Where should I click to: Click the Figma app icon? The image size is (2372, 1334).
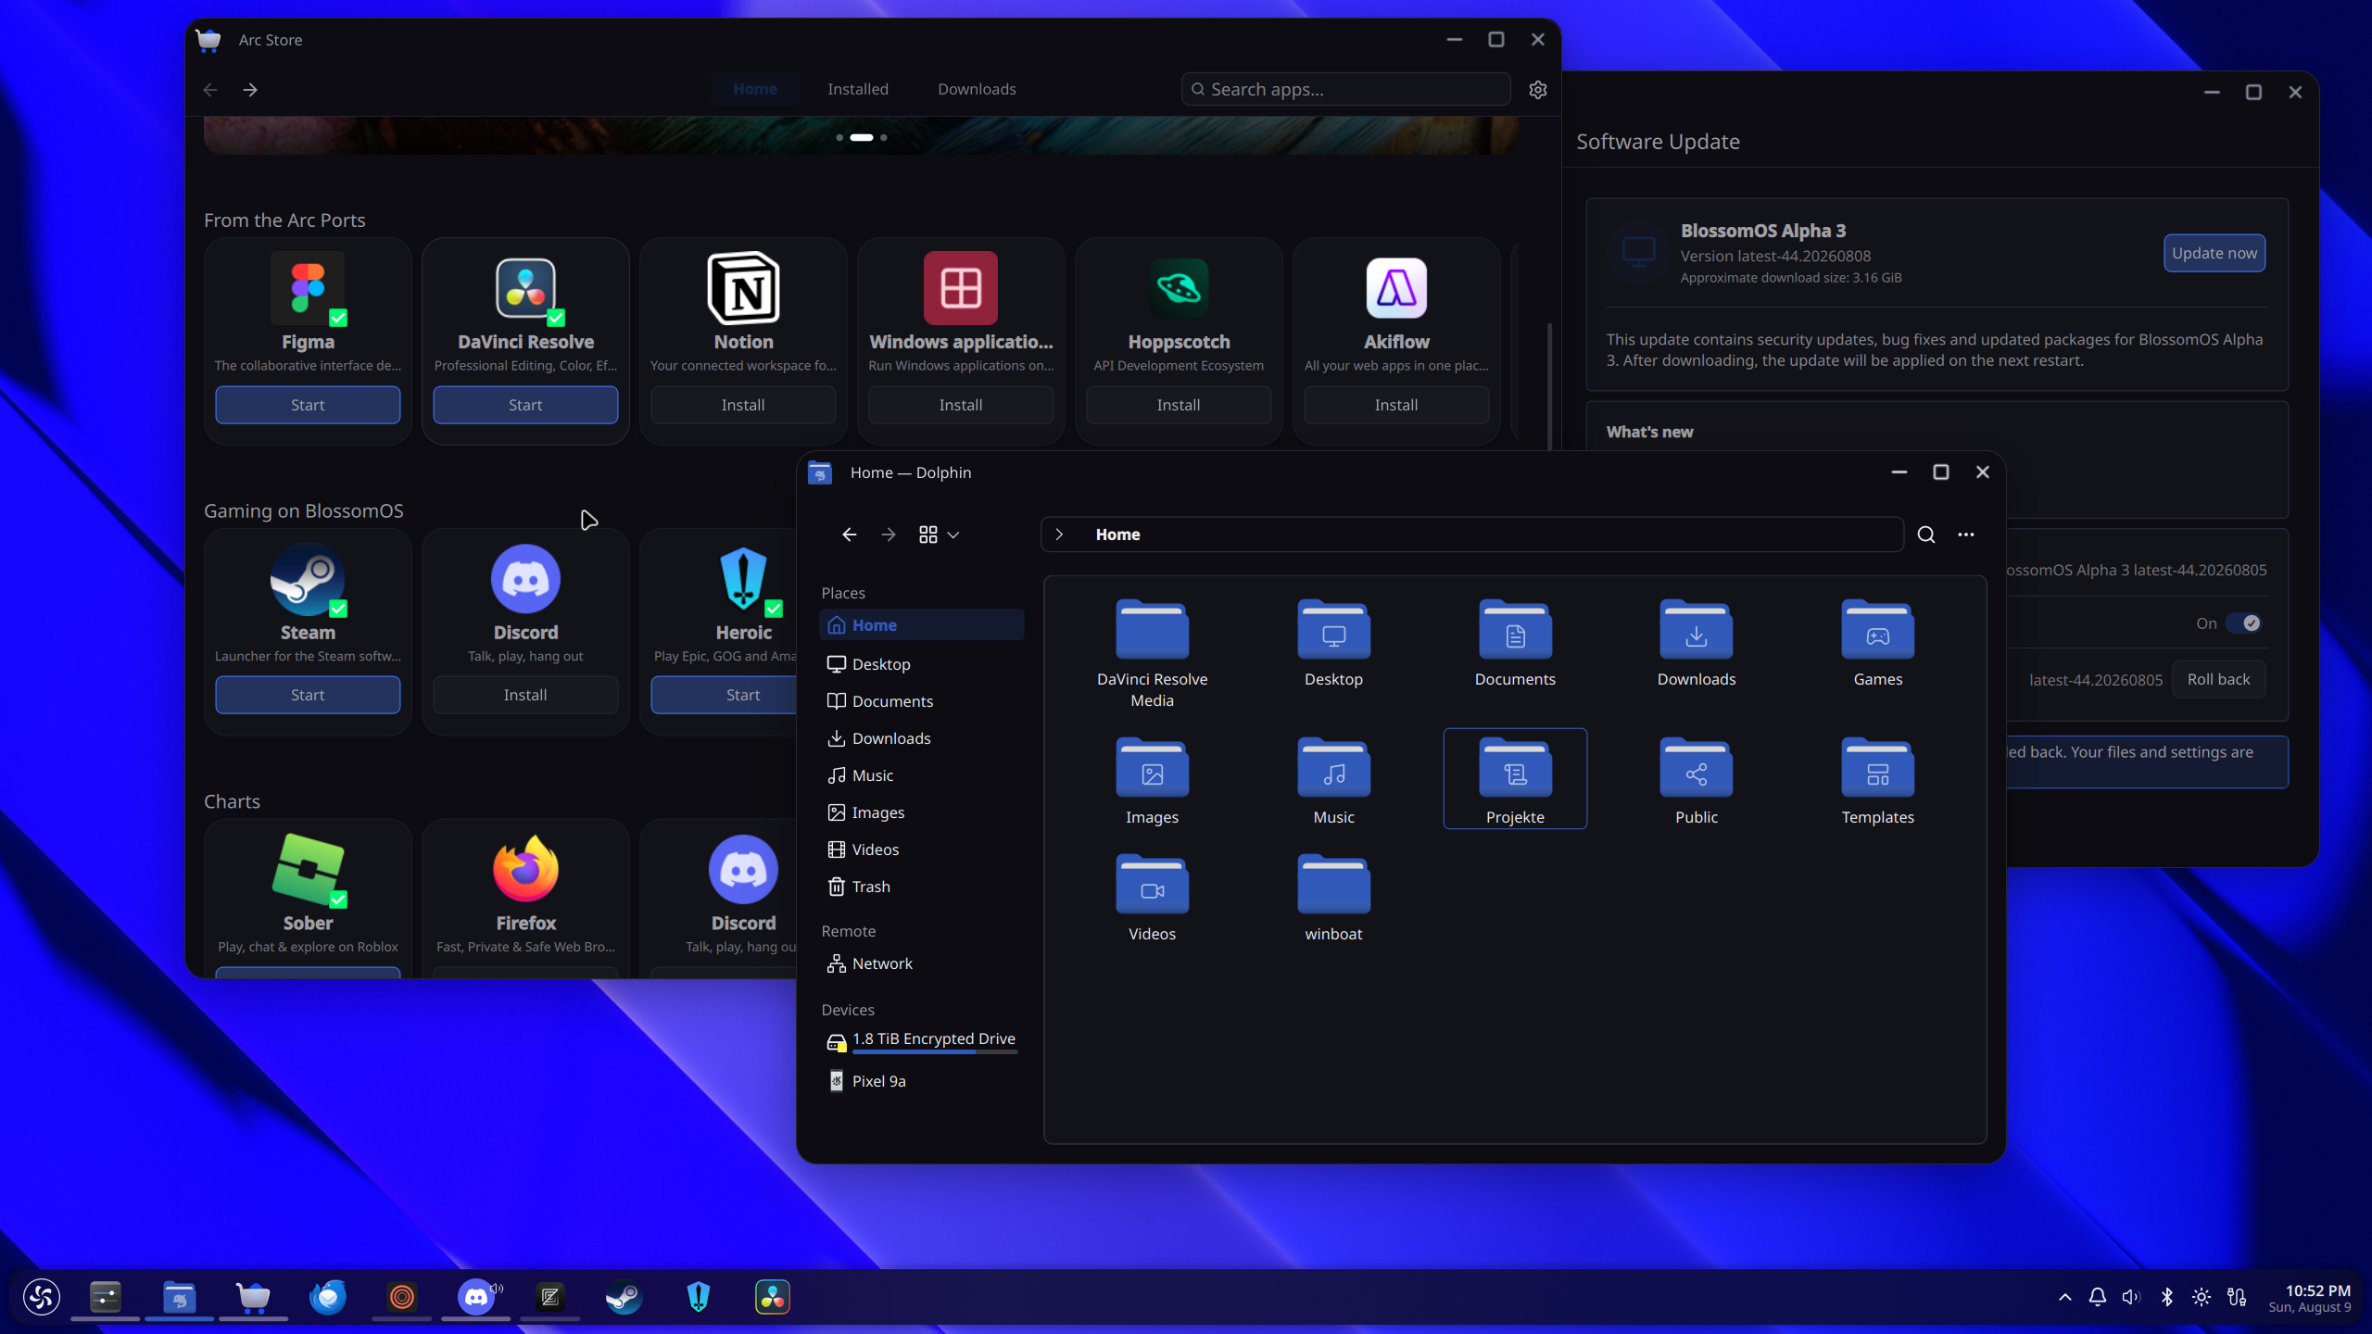coord(308,288)
